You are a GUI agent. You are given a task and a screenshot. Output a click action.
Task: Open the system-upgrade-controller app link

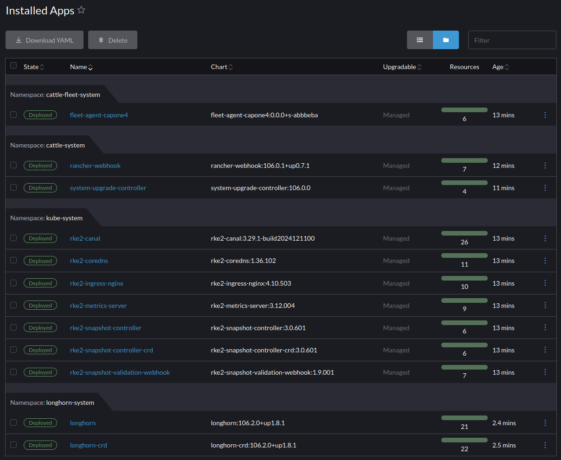tap(108, 188)
